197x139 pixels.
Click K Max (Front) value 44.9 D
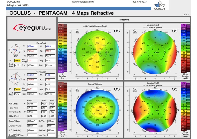click(x=32, y=116)
